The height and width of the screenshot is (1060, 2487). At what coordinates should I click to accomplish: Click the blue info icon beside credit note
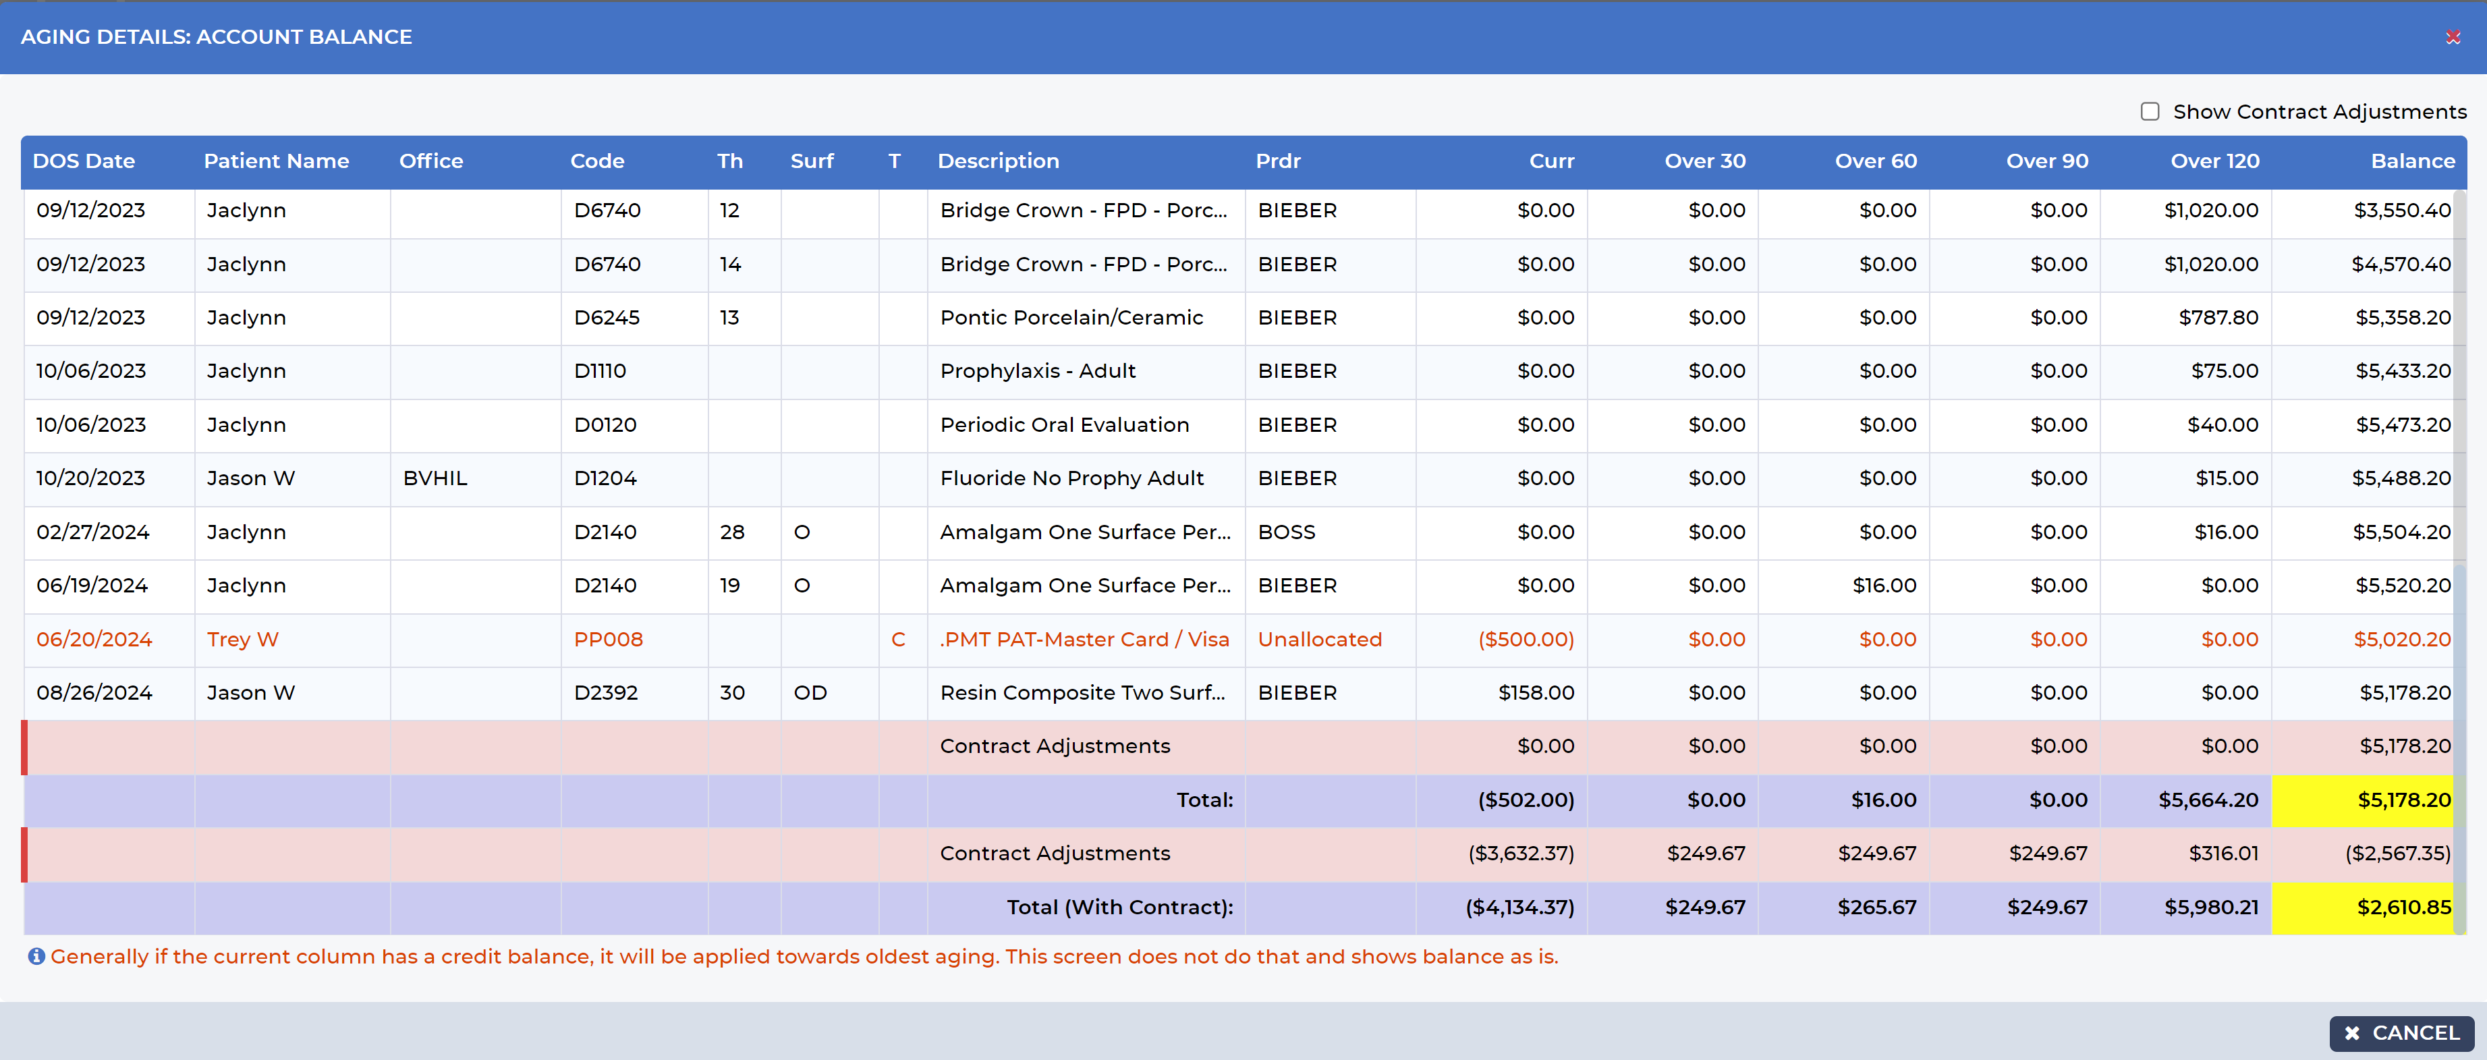coord(36,957)
